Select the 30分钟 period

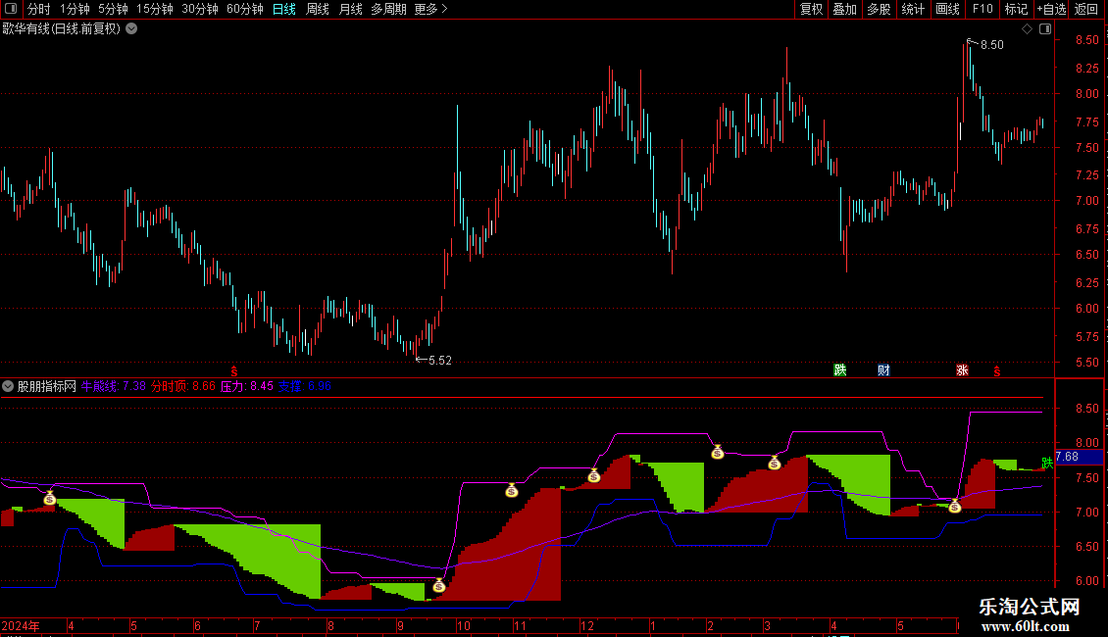[200, 9]
